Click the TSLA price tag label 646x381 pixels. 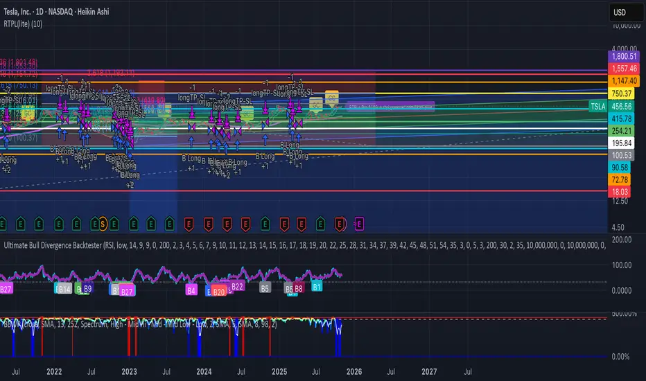pos(597,107)
